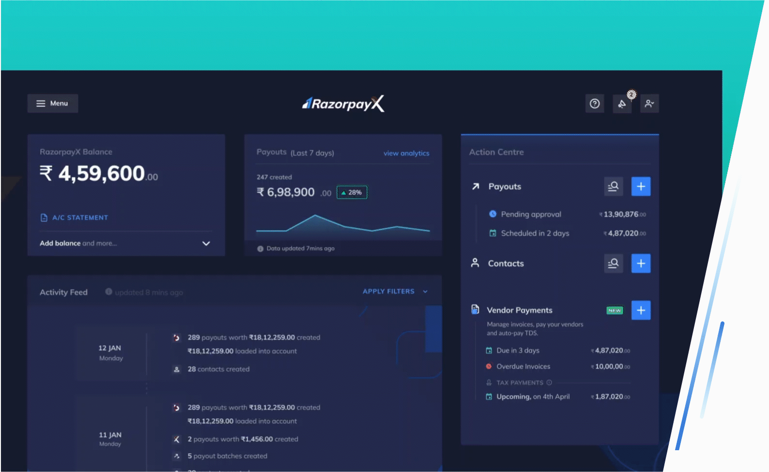Select the 11 JAN Monday feed date

pyautogui.click(x=110, y=439)
